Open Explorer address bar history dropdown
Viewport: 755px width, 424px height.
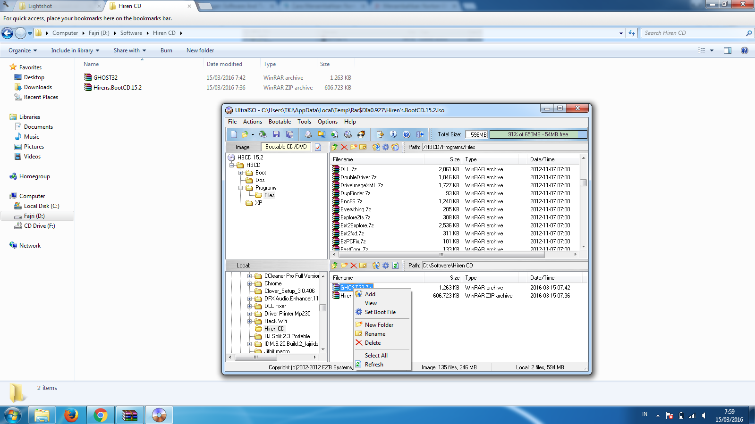pos(621,33)
